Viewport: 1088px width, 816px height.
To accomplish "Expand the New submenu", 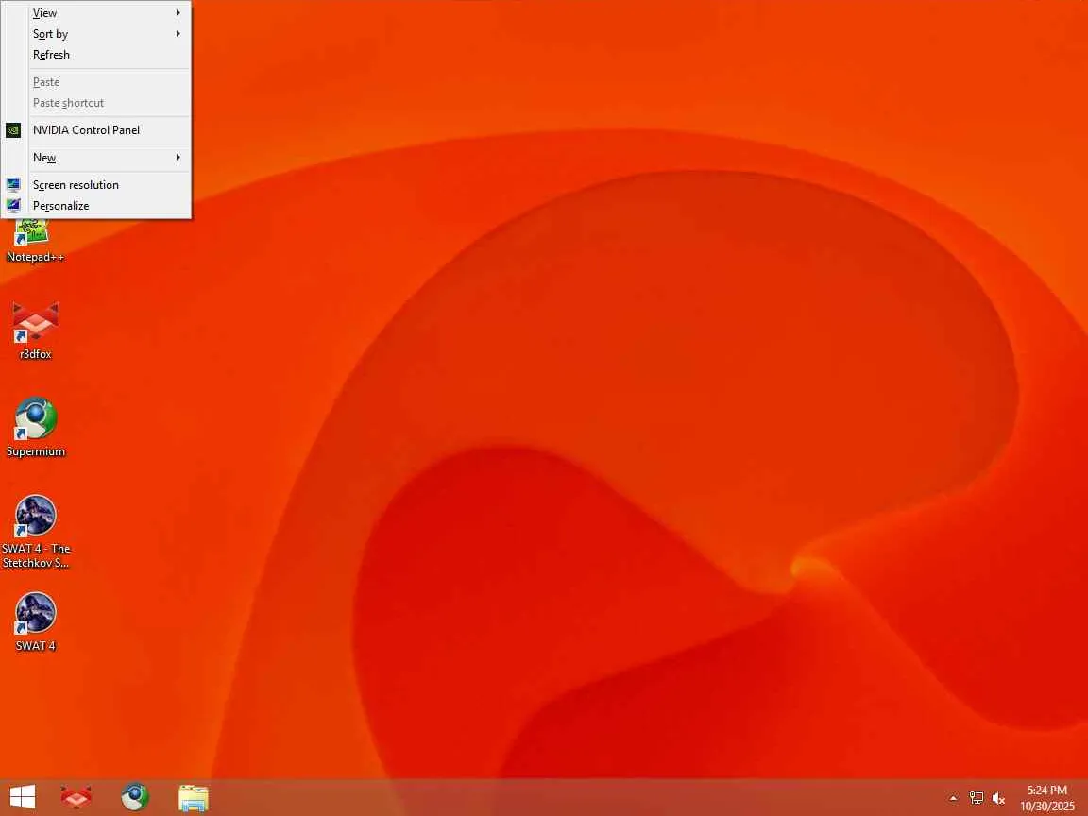I will [95, 158].
